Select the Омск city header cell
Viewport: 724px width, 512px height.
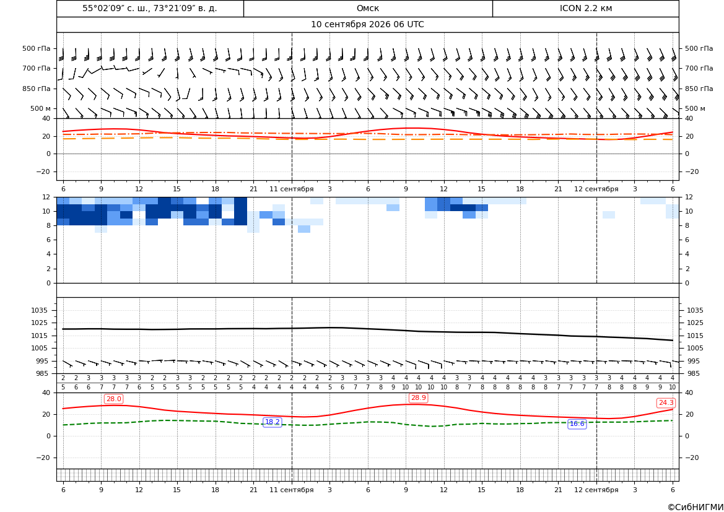[x=368, y=8]
